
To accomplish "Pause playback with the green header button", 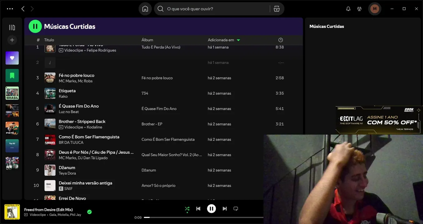I will click(35, 26).
